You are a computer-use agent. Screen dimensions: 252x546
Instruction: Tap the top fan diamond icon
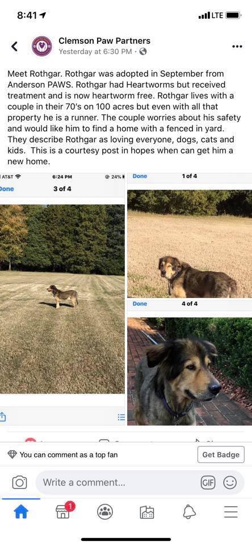point(12,454)
